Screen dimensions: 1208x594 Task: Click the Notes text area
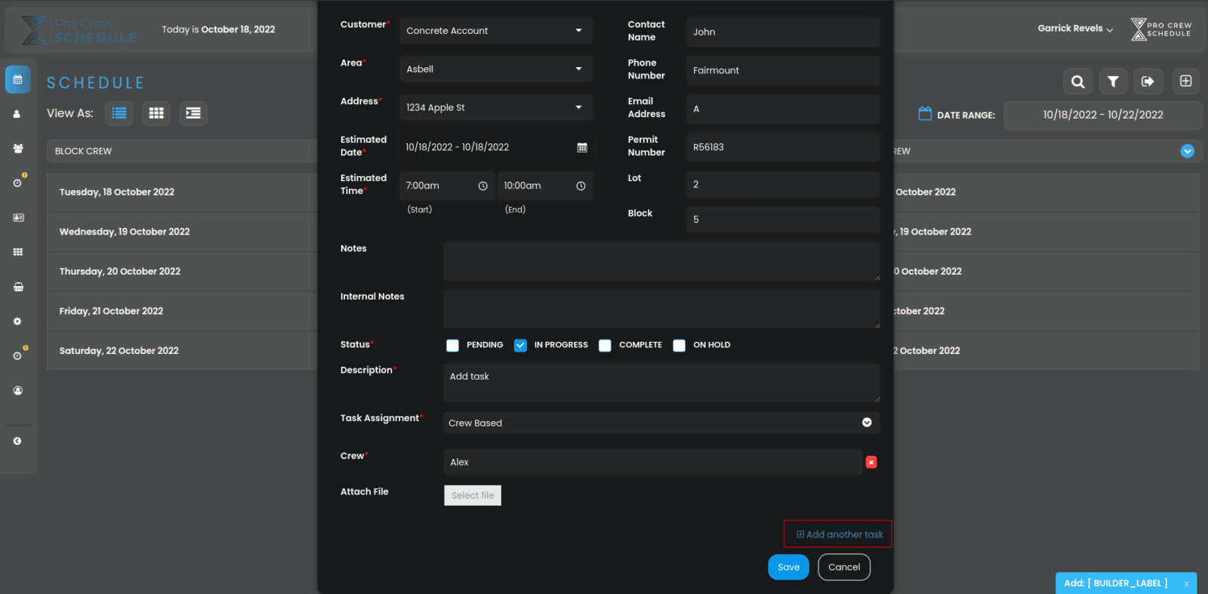(661, 261)
